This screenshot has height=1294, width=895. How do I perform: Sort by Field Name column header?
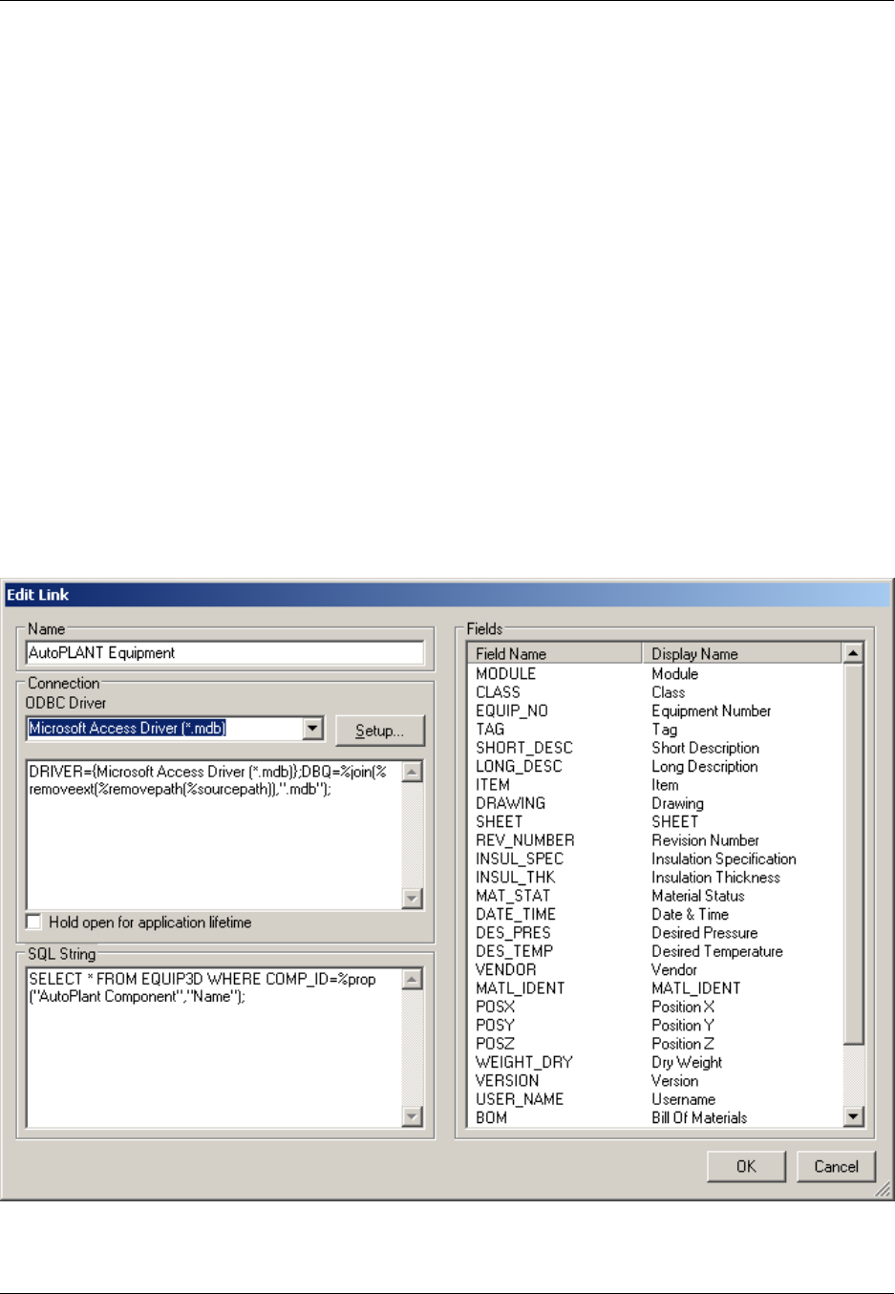click(x=554, y=654)
